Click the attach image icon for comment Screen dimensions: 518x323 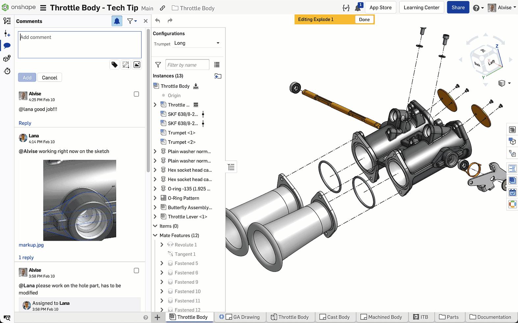(137, 65)
